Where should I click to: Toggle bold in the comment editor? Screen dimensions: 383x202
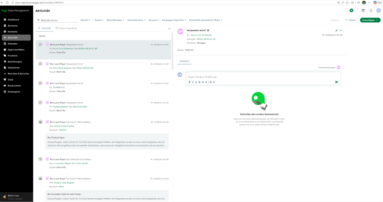(189, 82)
